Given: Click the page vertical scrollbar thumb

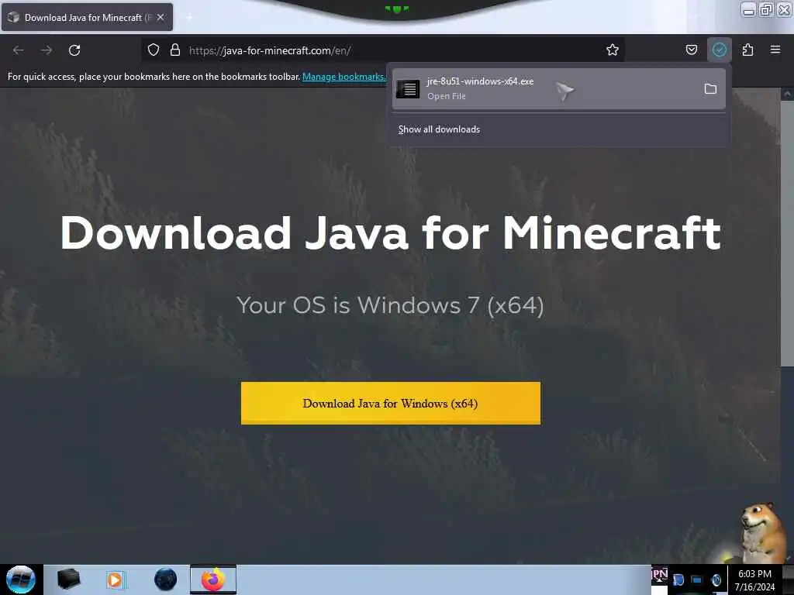Looking at the screenshot, I should click(x=787, y=232).
